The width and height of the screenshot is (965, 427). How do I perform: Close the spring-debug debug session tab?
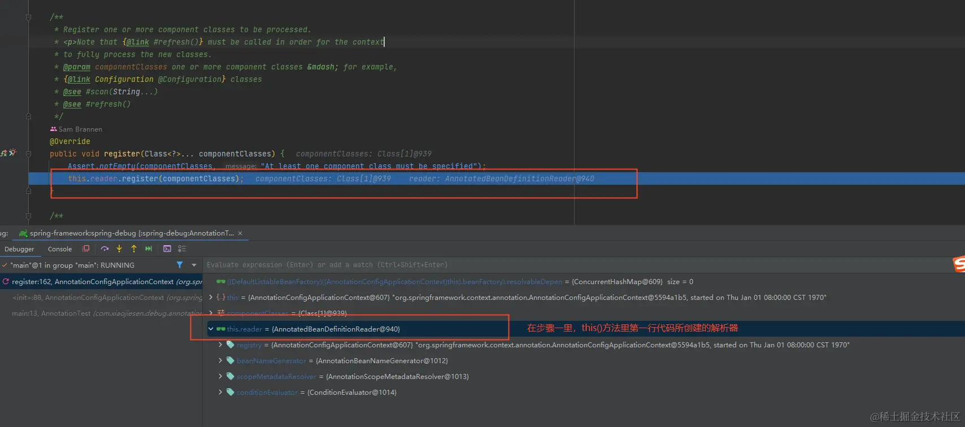(240, 233)
